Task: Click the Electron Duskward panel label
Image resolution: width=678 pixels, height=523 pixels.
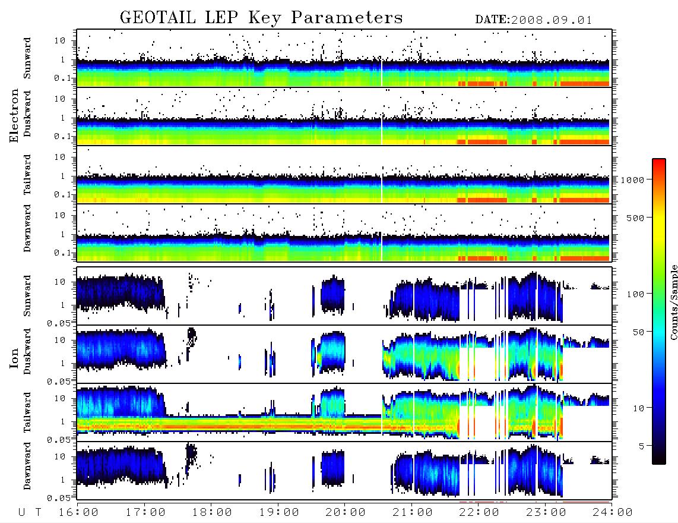Action: click(28, 114)
